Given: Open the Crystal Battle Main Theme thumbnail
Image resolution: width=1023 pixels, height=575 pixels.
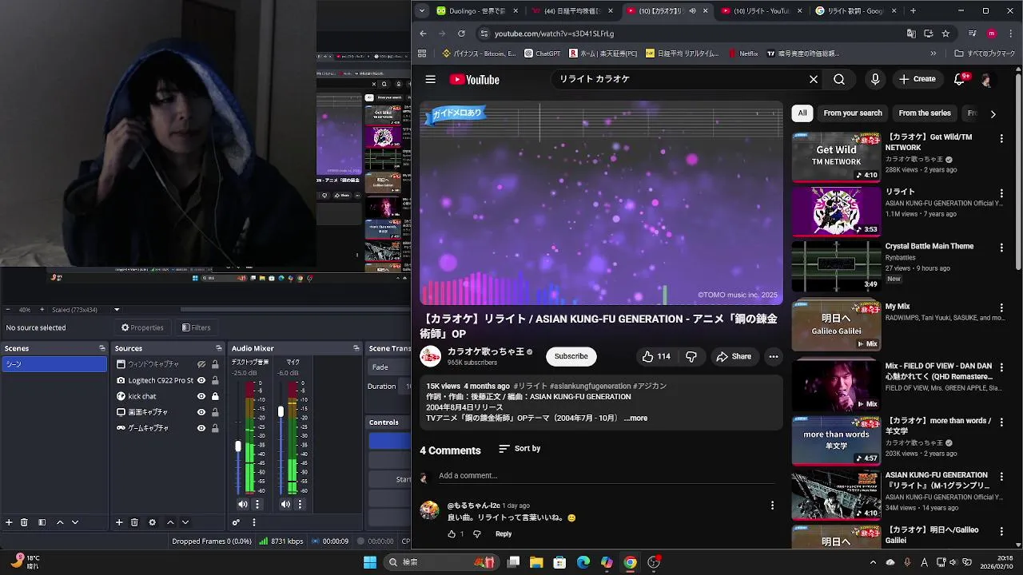Looking at the screenshot, I should pyautogui.click(x=836, y=267).
